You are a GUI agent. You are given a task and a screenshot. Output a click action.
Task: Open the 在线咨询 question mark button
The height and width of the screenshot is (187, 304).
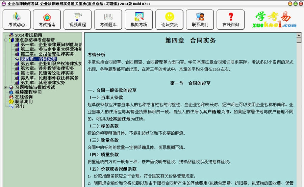pyautogui.click(x=231, y=20)
